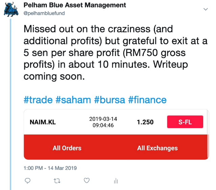The width and height of the screenshot is (216, 190).
Task: Open the attached order screenshot image
Action: coord(116,134)
